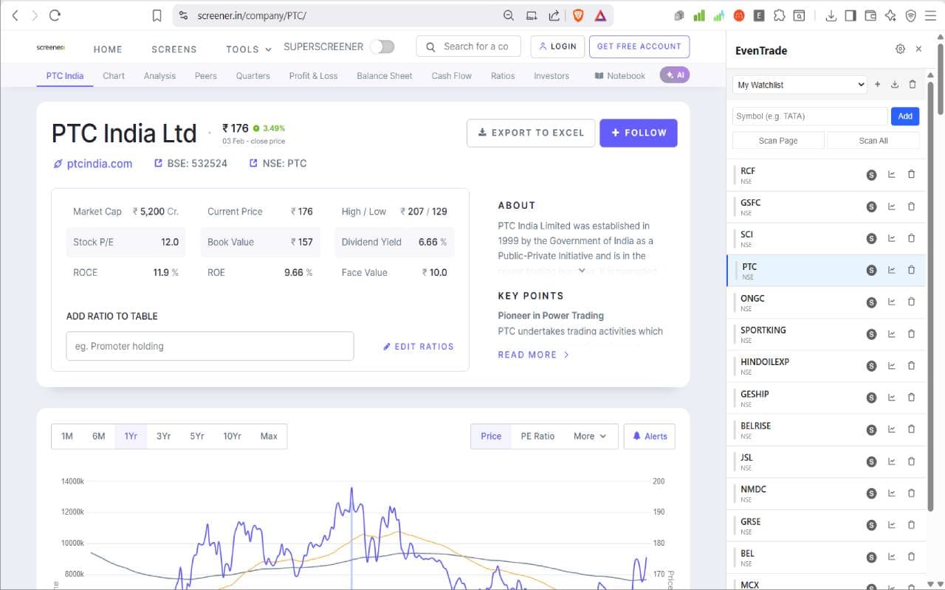The image size is (945, 590).
Task: Open chart icon for GSFC row
Action: pyautogui.click(x=891, y=206)
